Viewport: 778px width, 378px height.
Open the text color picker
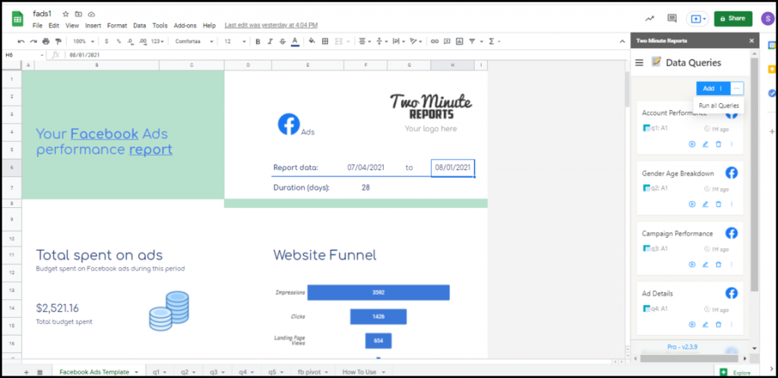pos(295,42)
